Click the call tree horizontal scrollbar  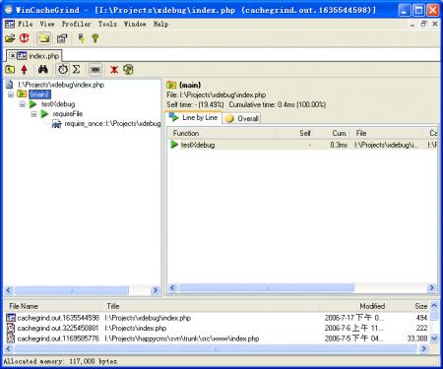click(82, 290)
